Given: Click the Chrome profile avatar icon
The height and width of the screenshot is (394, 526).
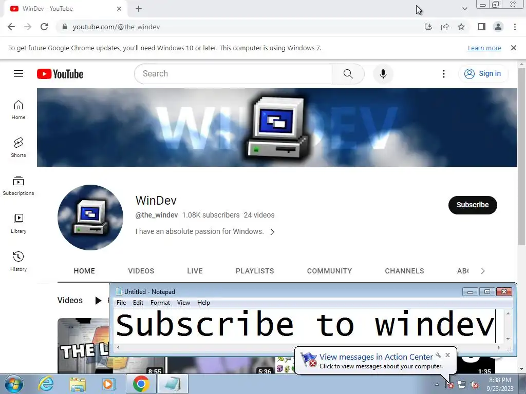Looking at the screenshot, I should coord(498,27).
